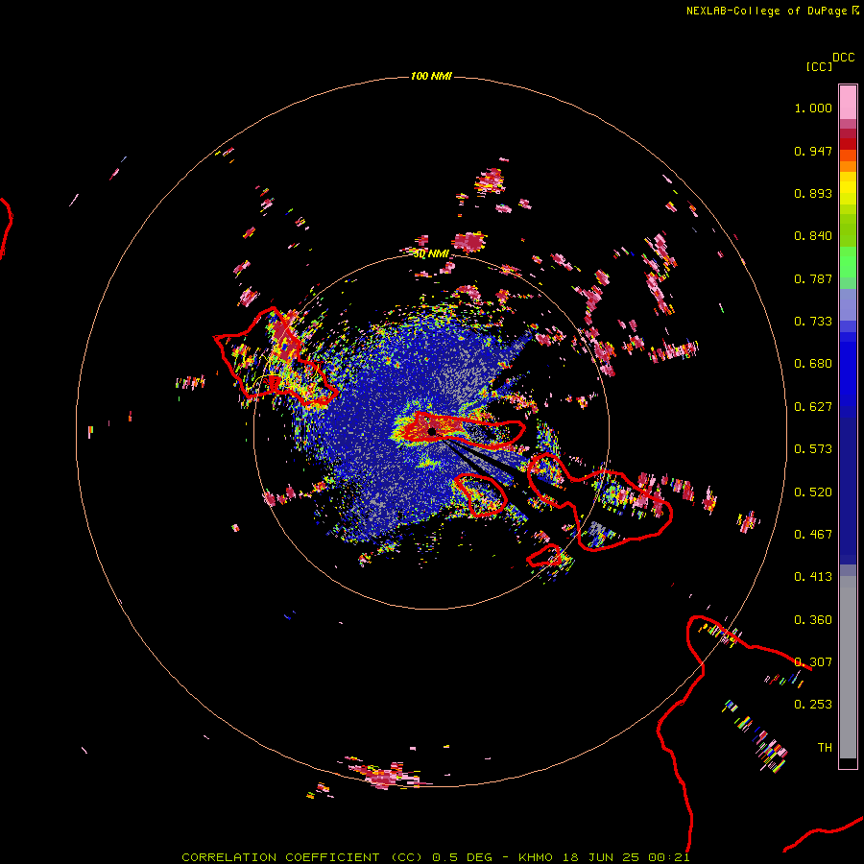Click the 100 NMI range ring label

pos(431,76)
